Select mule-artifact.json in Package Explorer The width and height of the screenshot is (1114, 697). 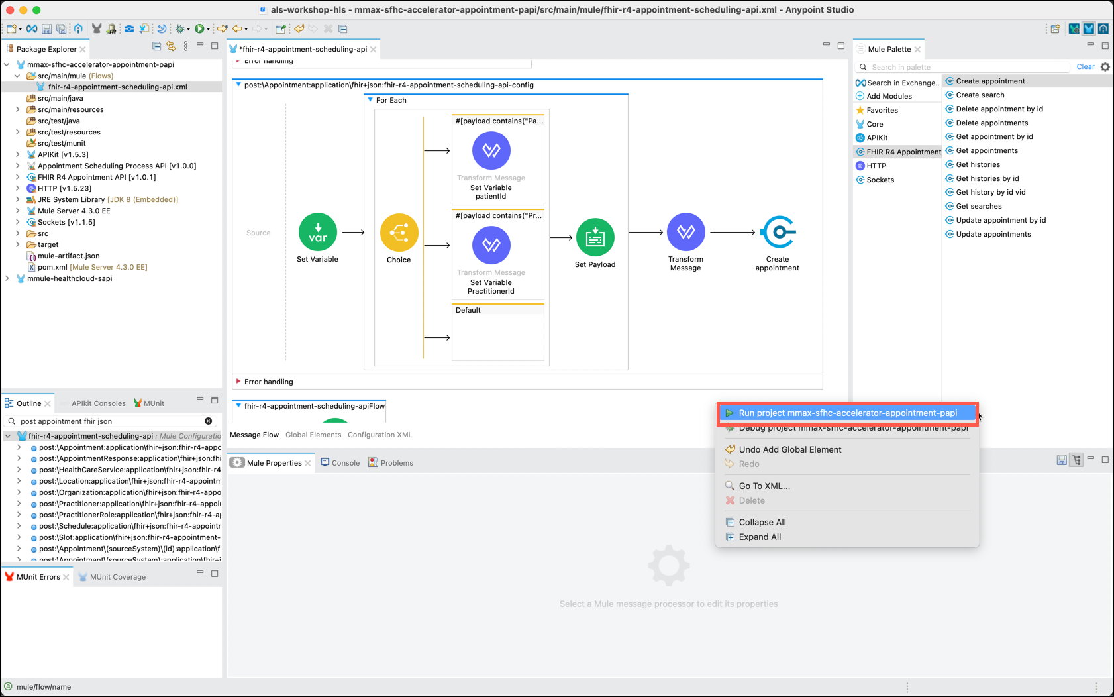coord(64,256)
